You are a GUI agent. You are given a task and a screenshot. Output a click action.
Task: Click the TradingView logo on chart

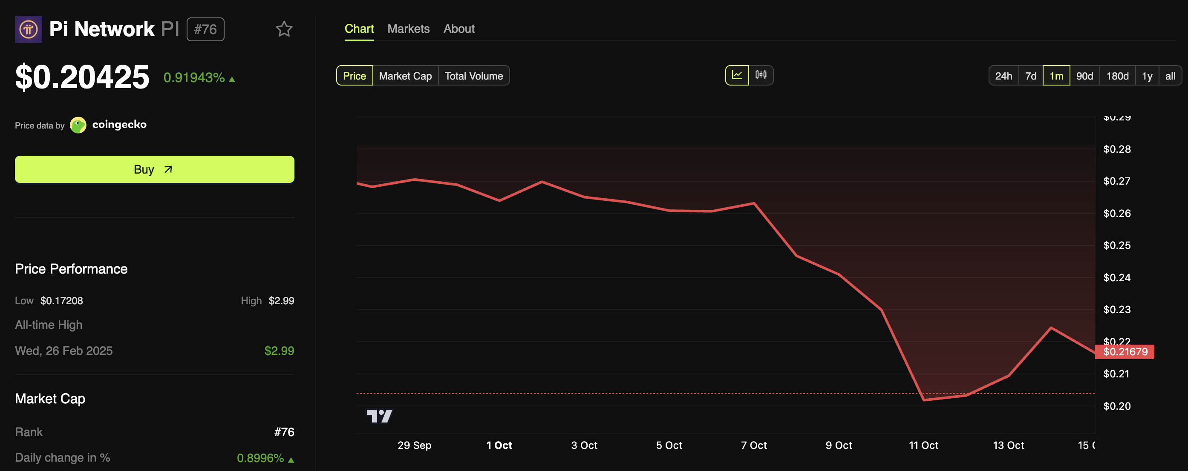[379, 416]
